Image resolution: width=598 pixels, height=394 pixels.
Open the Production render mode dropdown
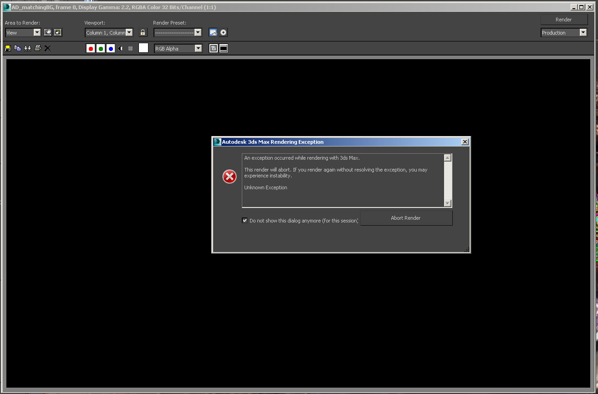tap(564, 33)
